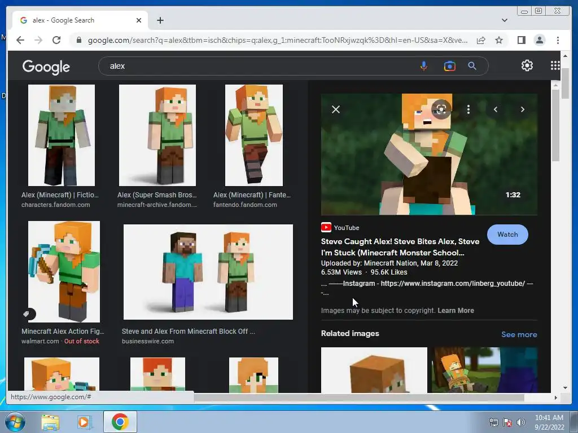Open Google Lens on the preview image

[441, 109]
